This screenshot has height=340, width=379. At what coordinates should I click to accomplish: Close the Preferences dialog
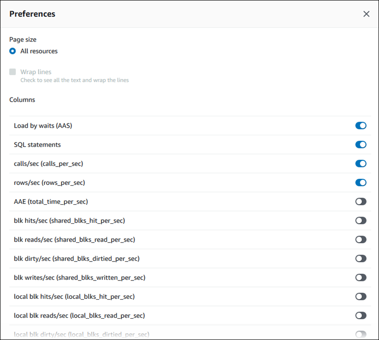[366, 14]
